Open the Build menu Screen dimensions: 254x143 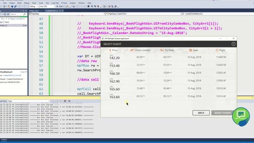click(x=19, y=3)
